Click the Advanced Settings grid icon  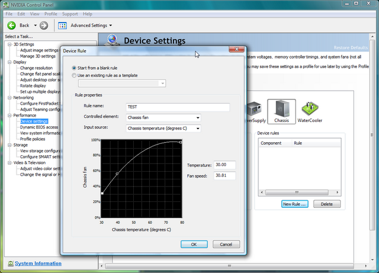click(62, 25)
